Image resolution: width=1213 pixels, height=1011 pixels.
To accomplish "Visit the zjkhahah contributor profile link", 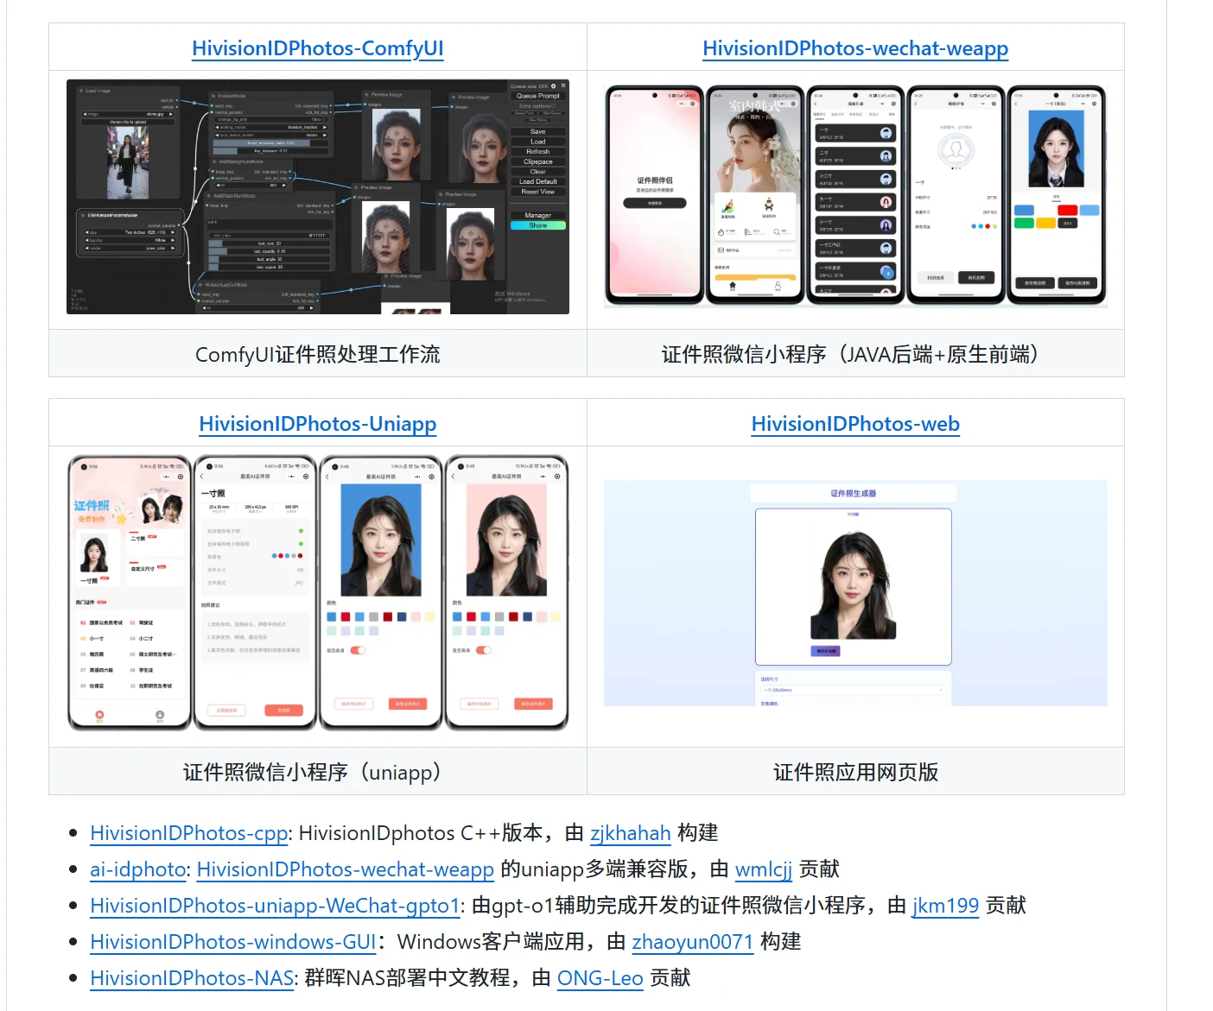I will 630,833.
